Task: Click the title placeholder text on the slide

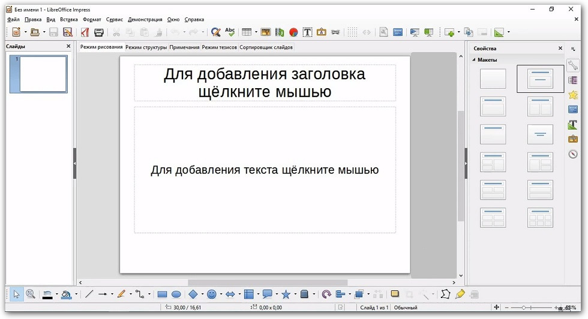Action: (x=265, y=83)
